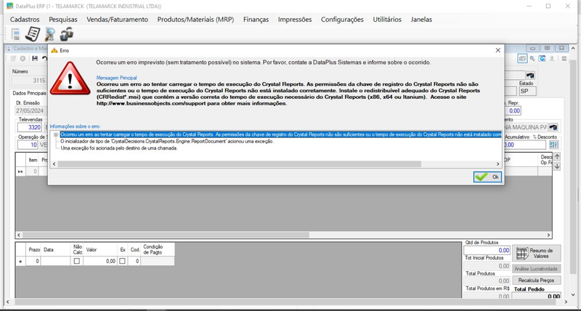Click the first document-list icon in main toolbar
Image resolution: width=581 pixels, height=311 pixels.
pos(15,34)
